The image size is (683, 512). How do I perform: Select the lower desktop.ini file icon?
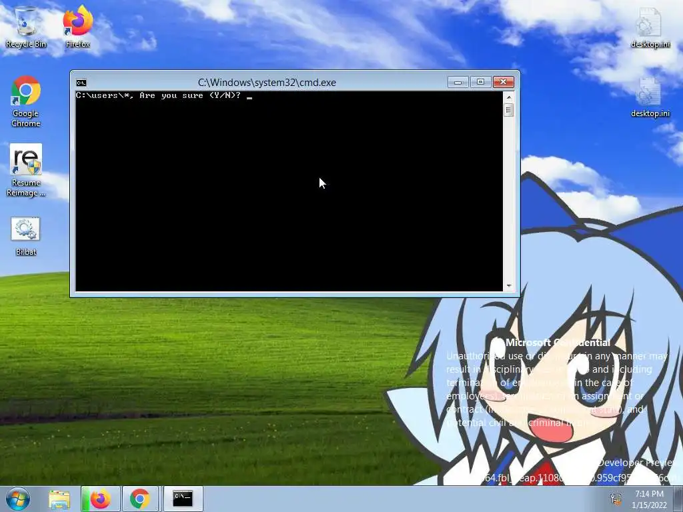tap(650, 97)
